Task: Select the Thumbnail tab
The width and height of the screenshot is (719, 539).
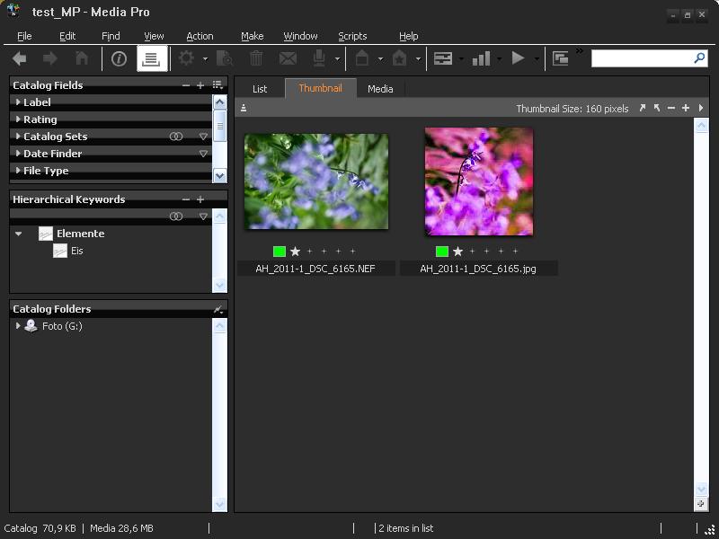Action: point(320,88)
